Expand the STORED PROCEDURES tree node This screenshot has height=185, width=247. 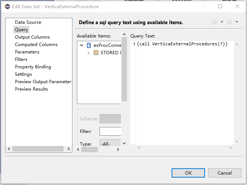click(88, 53)
